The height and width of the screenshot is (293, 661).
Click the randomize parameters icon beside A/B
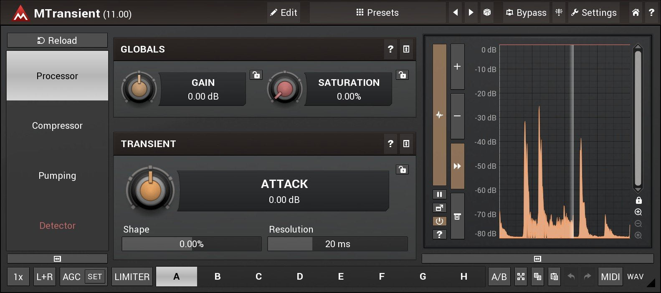click(x=521, y=276)
